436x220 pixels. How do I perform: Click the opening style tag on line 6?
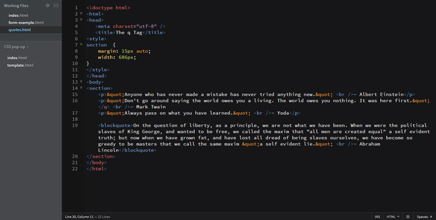click(97, 39)
